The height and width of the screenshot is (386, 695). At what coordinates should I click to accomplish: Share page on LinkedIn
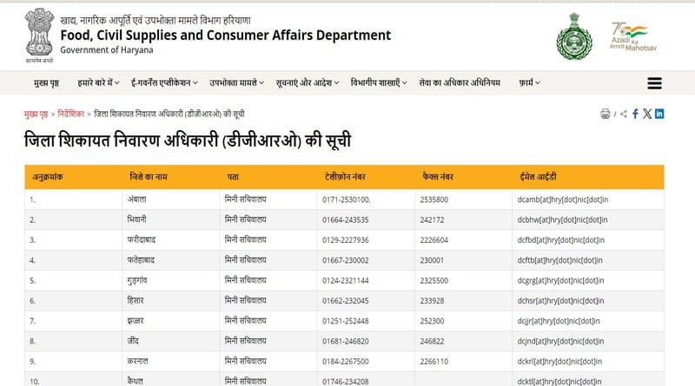[x=659, y=114]
